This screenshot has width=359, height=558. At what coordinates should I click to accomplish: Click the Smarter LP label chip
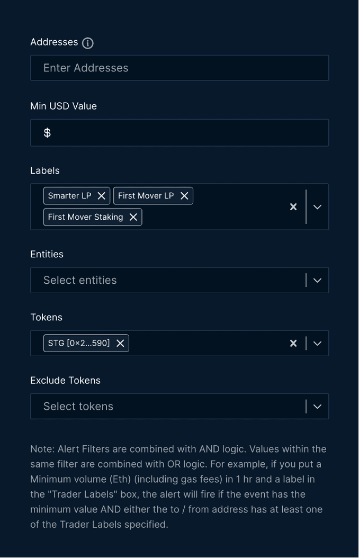click(x=69, y=196)
